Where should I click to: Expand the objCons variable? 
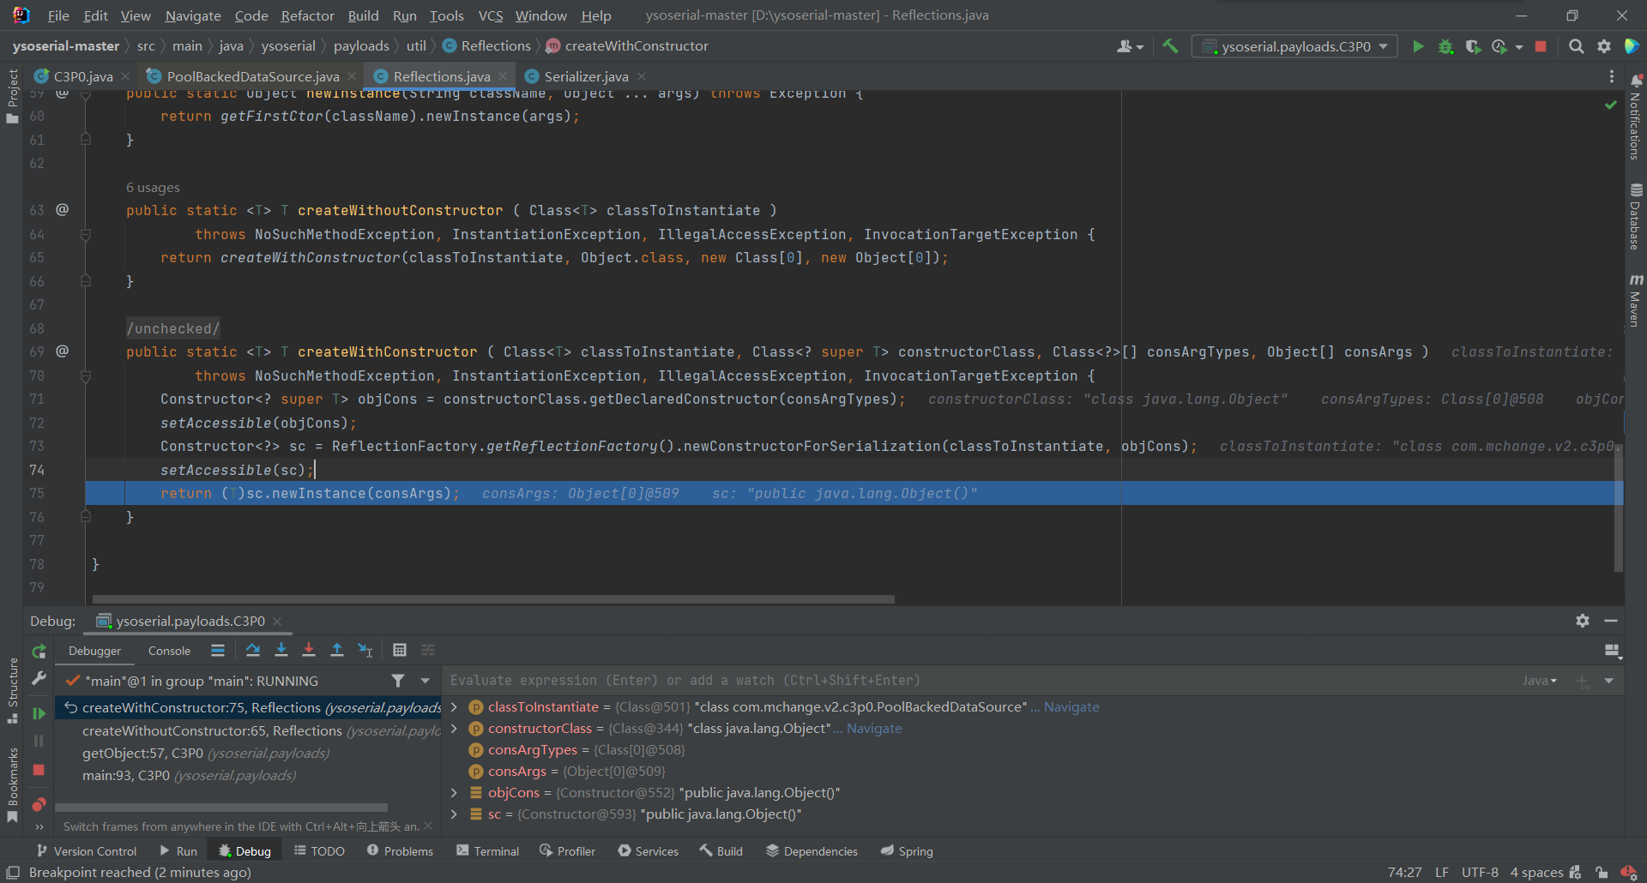point(454,793)
